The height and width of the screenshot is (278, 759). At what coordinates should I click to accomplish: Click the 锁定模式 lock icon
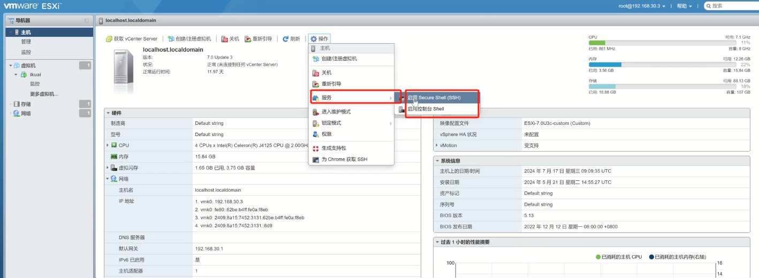click(315, 123)
